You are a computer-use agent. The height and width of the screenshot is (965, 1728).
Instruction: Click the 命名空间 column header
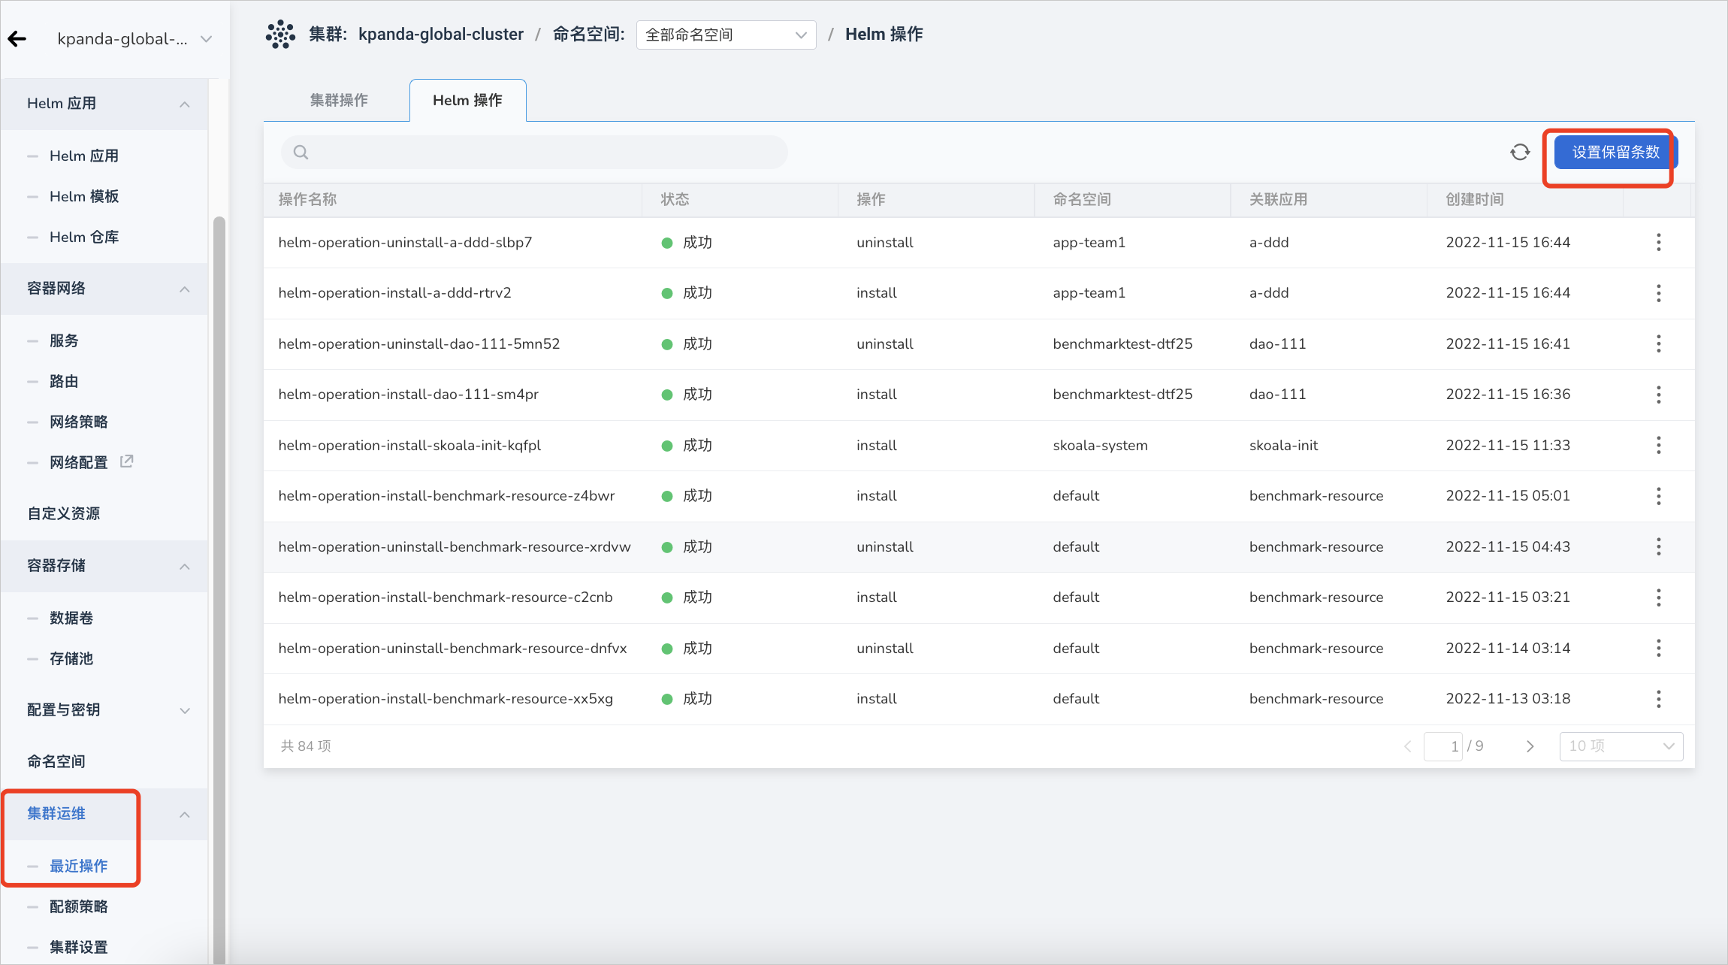(1082, 200)
